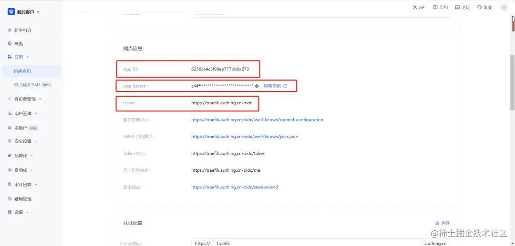Image resolution: width=515 pixels, height=246 pixels.
Task: Open the 我的客户 workspace dropdown
Action: tap(28, 12)
